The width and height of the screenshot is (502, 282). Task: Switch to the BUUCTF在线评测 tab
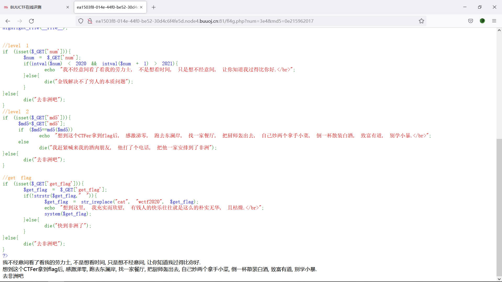pos(34,7)
